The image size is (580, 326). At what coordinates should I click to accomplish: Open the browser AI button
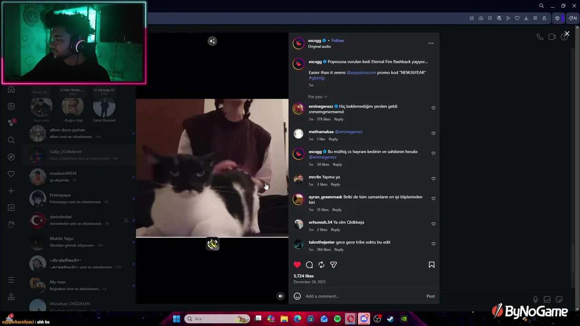[573, 18]
